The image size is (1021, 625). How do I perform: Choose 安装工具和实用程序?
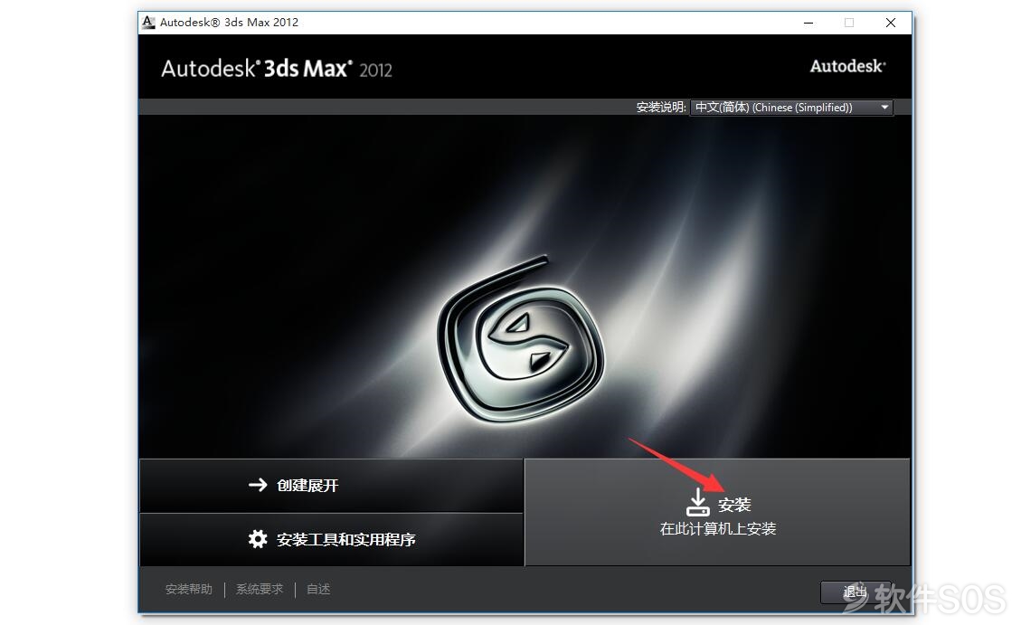[331, 539]
